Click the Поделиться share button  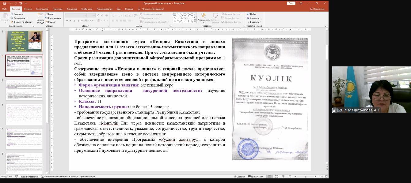[317, 9]
